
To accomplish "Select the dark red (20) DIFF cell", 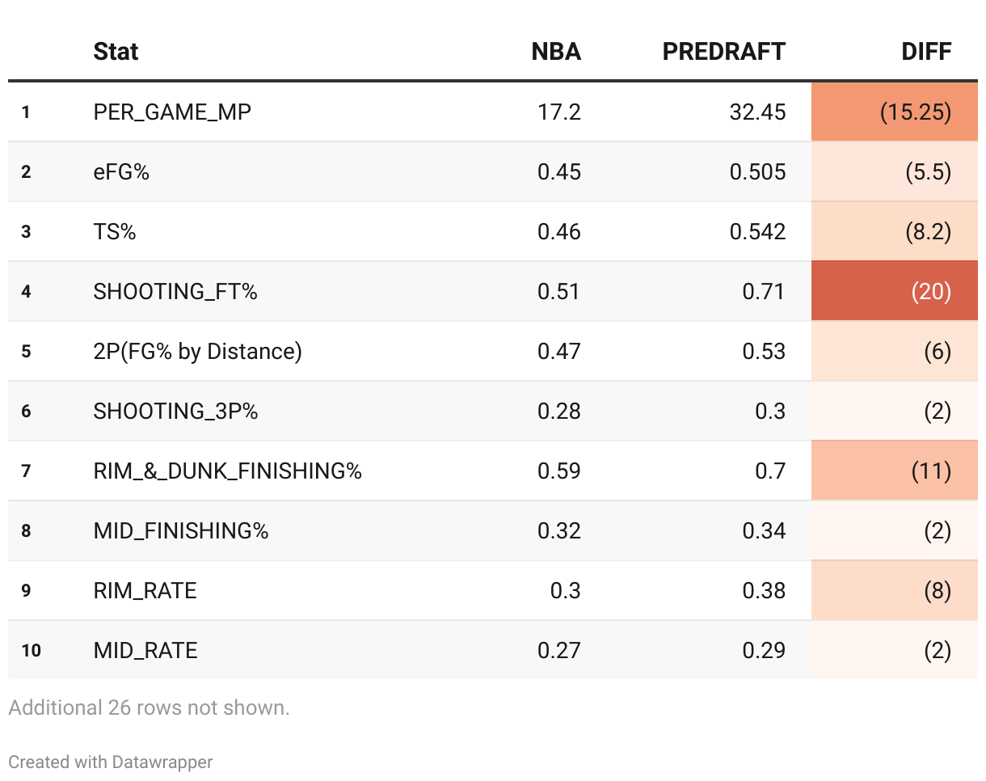I will pyautogui.click(x=931, y=291).
